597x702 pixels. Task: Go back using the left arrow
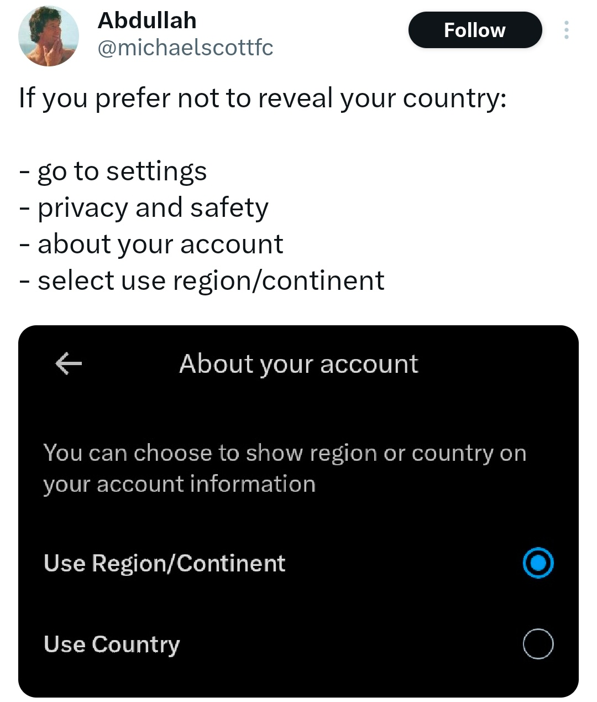[x=69, y=363]
